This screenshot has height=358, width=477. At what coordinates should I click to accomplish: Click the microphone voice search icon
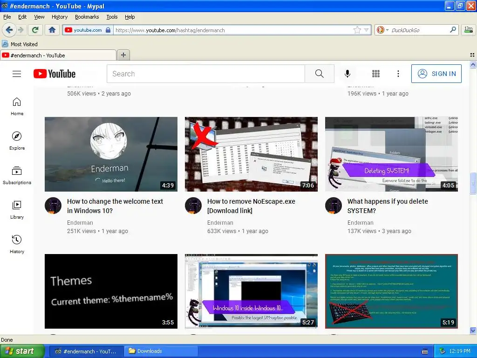pos(348,74)
